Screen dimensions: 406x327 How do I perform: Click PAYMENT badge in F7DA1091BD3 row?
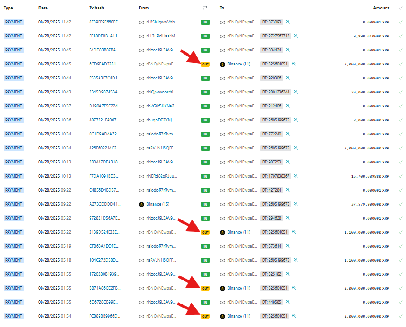[x=14, y=176]
